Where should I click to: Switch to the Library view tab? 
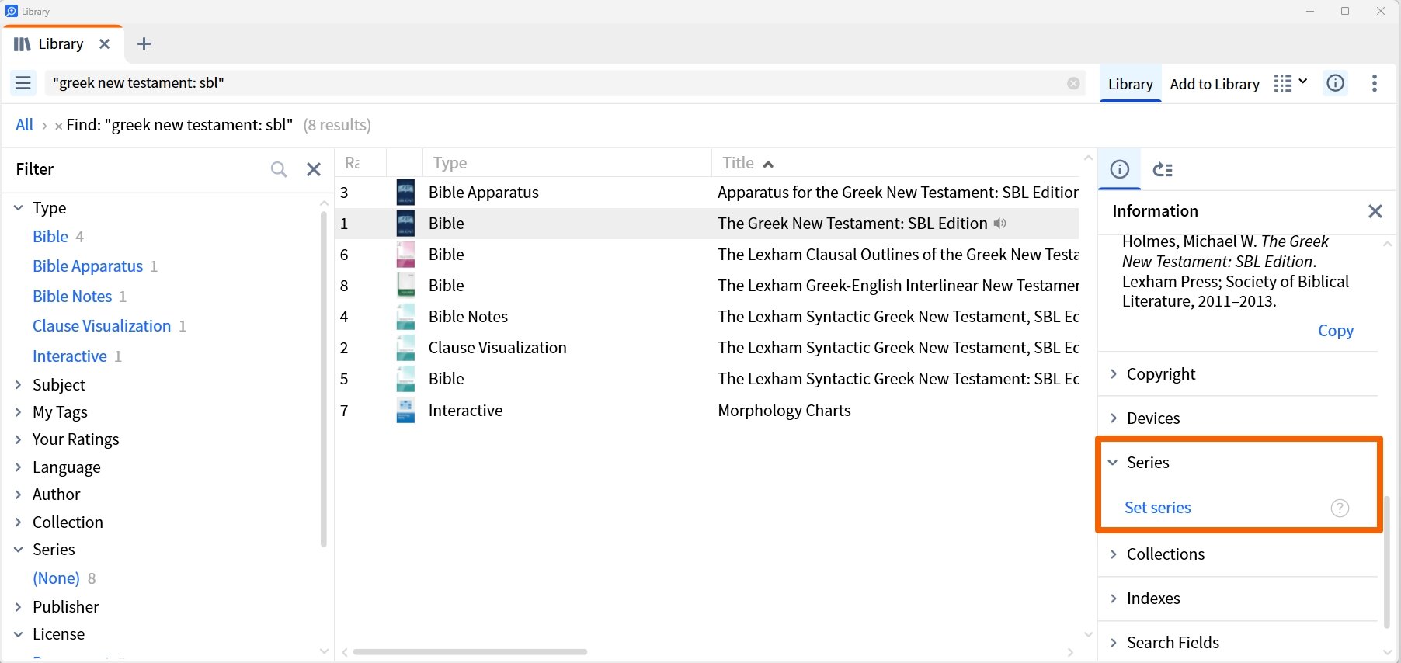tap(1131, 84)
